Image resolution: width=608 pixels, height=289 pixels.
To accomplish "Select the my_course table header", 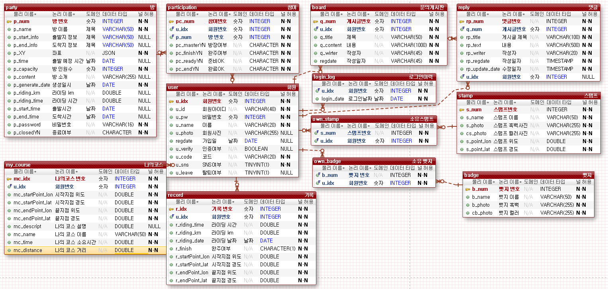I will [x=85, y=165].
